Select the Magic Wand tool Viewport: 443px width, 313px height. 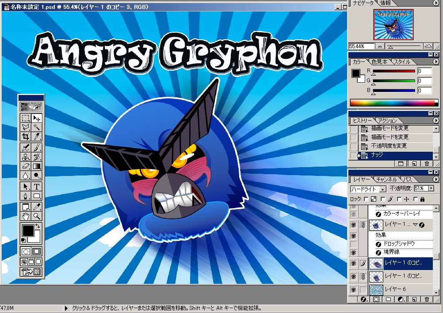click(36, 127)
